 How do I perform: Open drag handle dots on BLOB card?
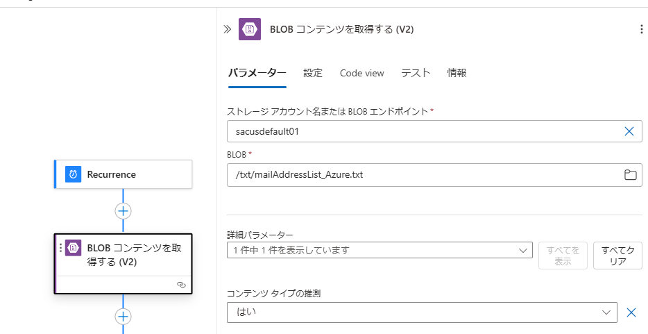61,248
